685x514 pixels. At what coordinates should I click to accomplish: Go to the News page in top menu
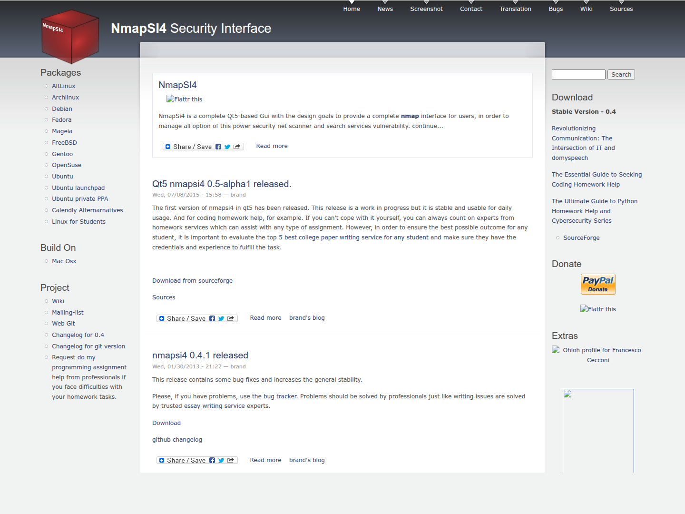tap(385, 9)
